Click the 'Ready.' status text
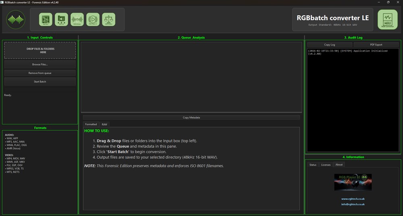403x216 pixels. (x=8, y=95)
